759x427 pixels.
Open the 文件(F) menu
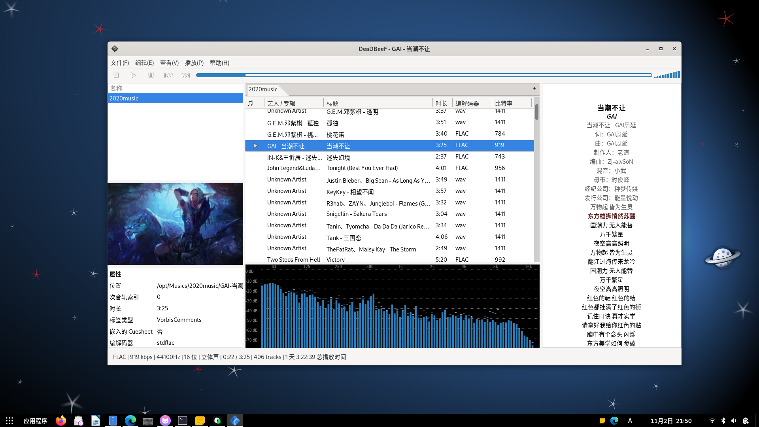point(119,63)
